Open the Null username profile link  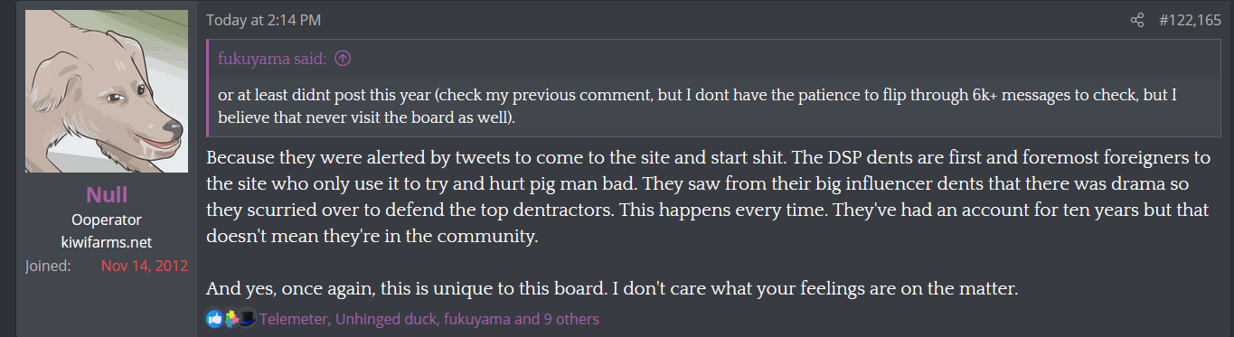click(107, 195)
